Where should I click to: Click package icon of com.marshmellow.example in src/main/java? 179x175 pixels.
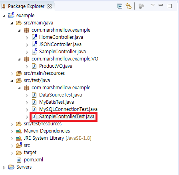tap(26, 30)
